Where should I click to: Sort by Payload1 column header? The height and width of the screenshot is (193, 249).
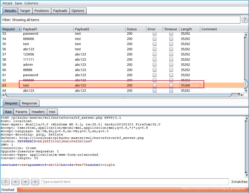point(48,29)
